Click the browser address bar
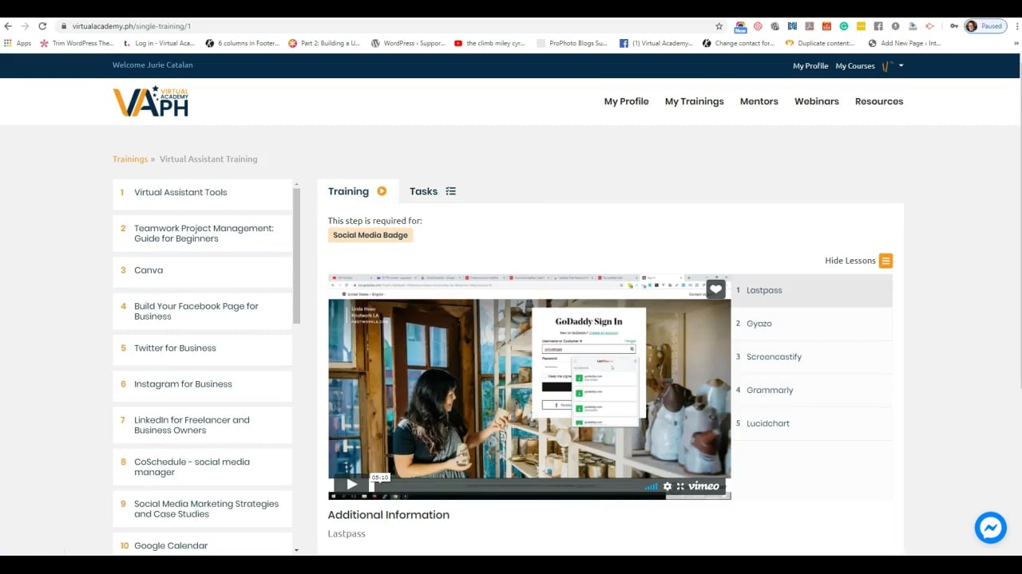This screenshot has width=1022, height=574. click(x=391, y=26)
